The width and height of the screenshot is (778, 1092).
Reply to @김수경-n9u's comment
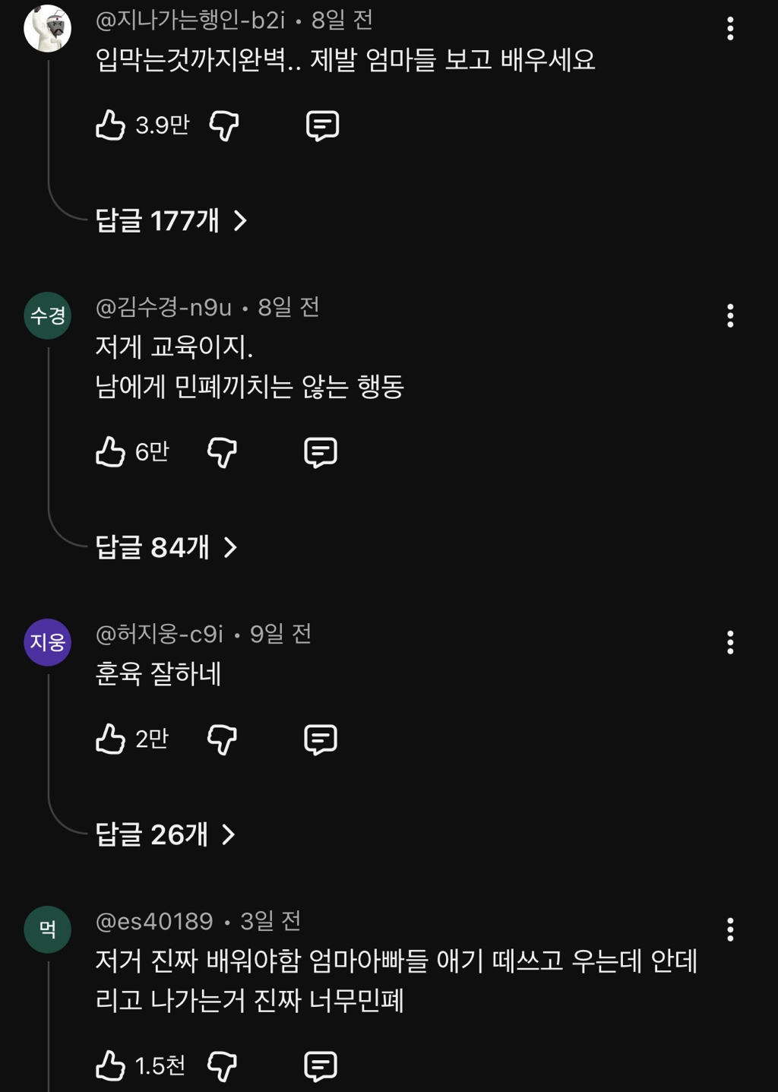320,453
